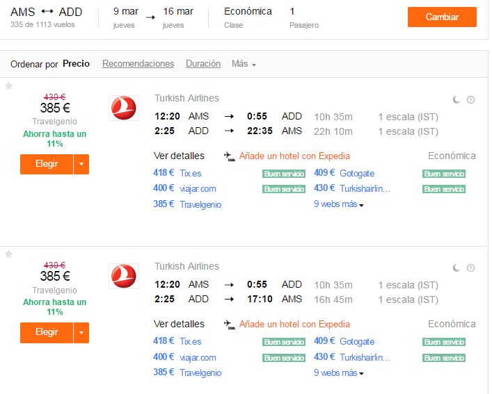Screen dimensions: 492x394
Task: Click the clock icon on the first flight
Action: point(470,99)
